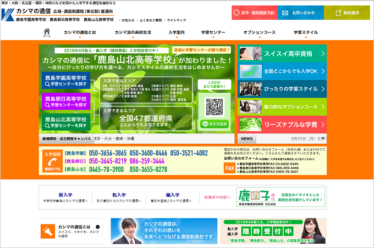This screenshot has width=374, height=248.
Task: Open the 入学案内 menu
Action: tap(177, 32)
